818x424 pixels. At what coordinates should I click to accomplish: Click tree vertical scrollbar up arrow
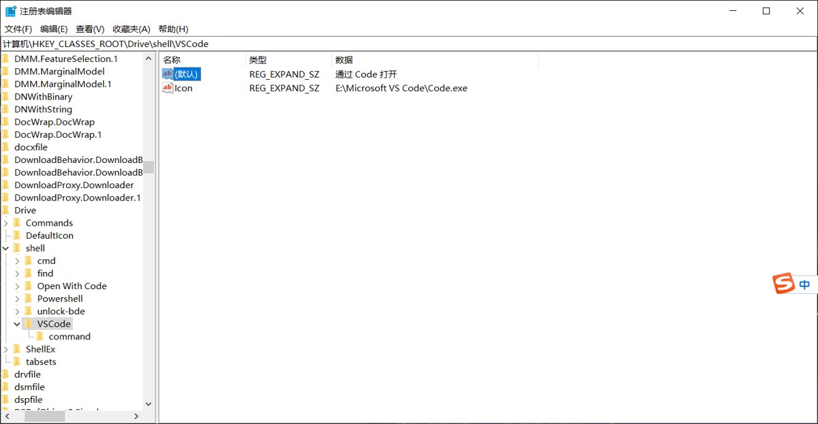pyautogui.click(x=149, y=59)
